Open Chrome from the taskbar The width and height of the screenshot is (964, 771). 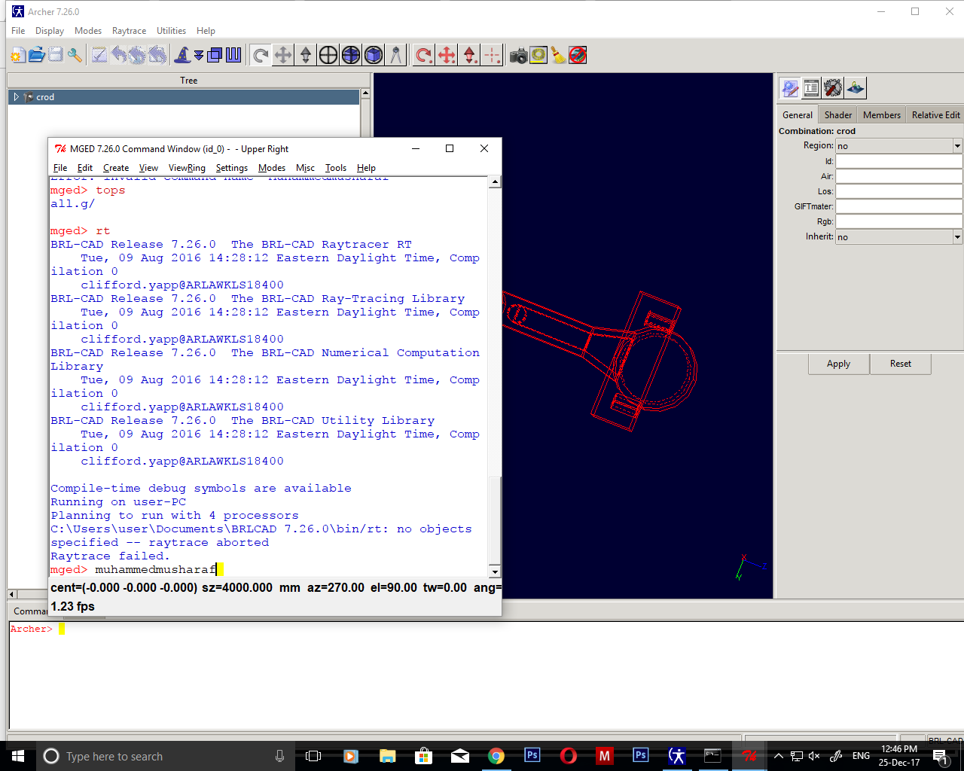(496, 756)
